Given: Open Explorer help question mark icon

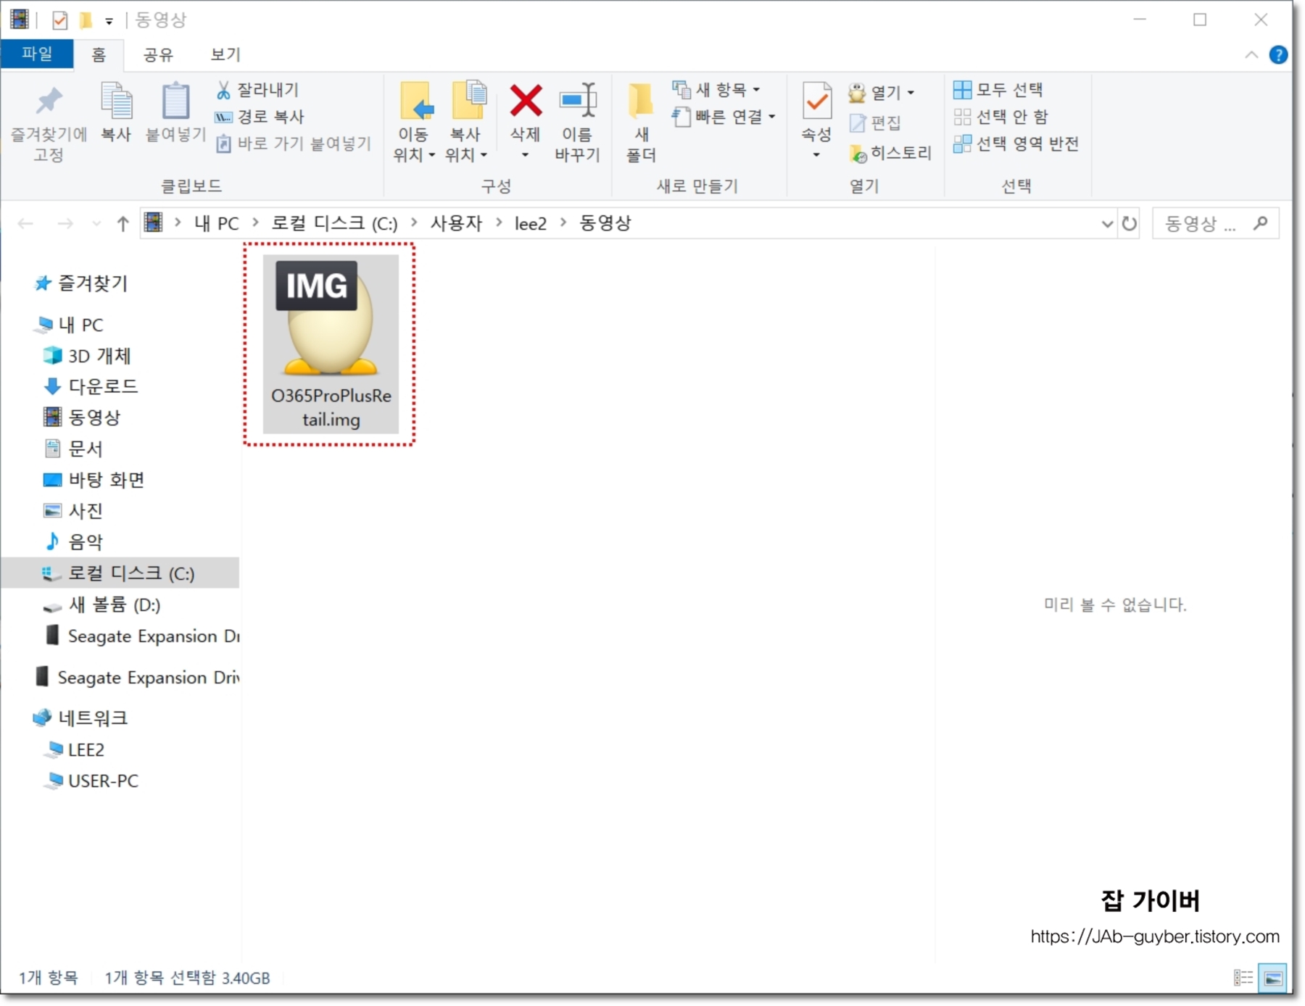Looking at the screenshot, I should 1278,54.
